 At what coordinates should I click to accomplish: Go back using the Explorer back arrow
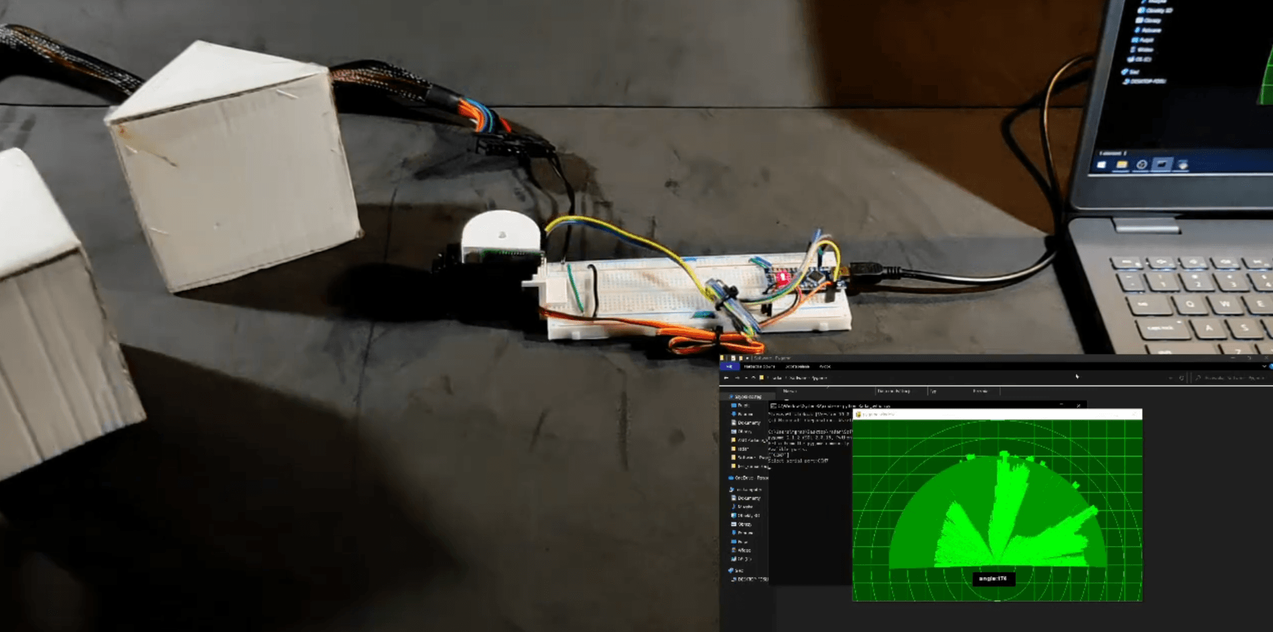point(726,378)
